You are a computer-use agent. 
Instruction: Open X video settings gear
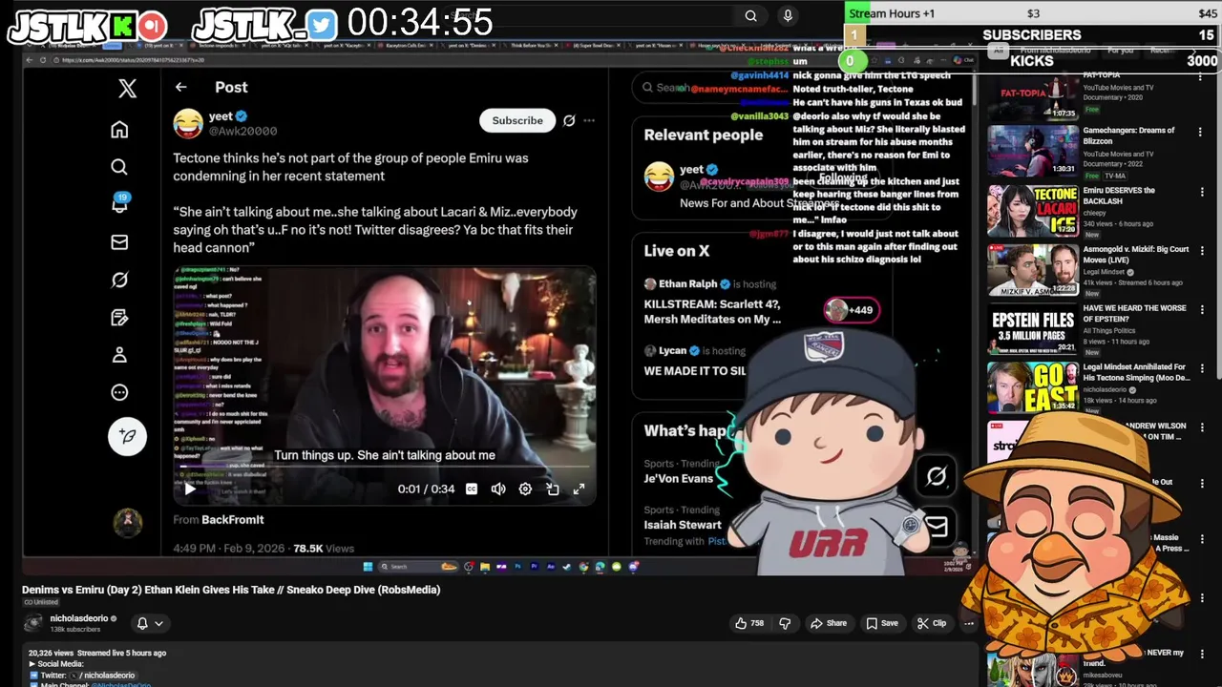click(525, 489)
